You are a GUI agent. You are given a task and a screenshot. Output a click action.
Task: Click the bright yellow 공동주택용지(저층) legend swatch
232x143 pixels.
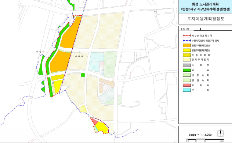click(187, 50)
